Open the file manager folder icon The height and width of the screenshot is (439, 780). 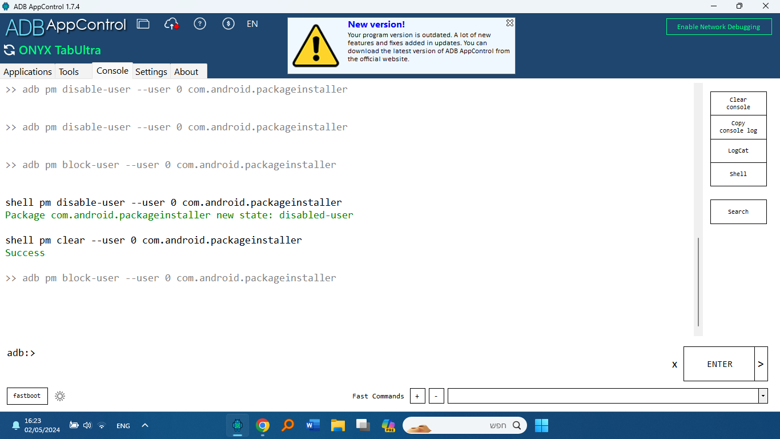tap(143, 24)
